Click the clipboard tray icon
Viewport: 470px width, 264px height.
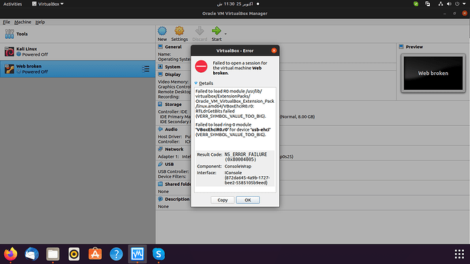point(428,4)
